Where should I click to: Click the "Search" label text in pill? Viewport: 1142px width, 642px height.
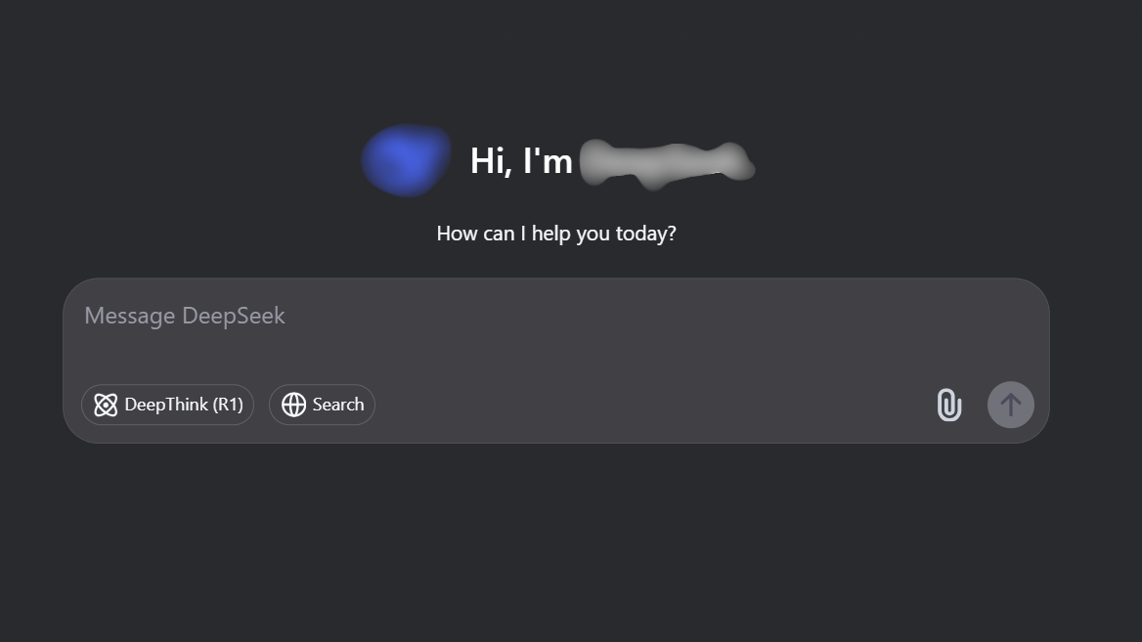[338, 404]
